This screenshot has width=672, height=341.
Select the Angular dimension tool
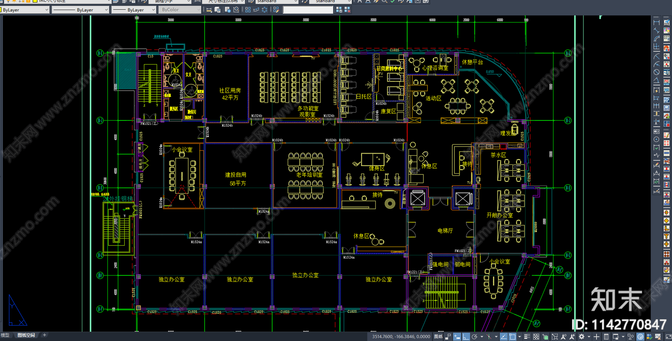(656, 80)
